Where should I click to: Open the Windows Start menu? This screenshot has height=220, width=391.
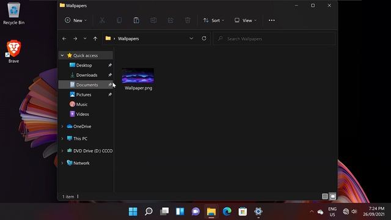133,211
